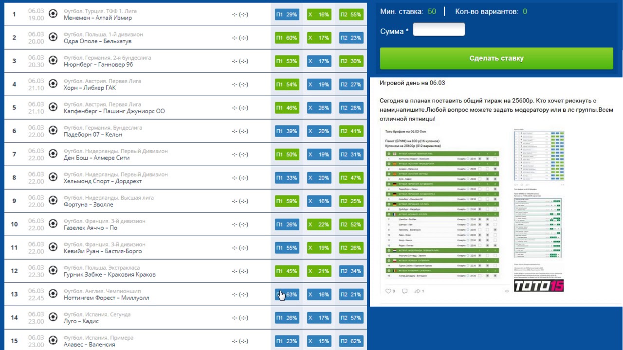Toggle П1 60% for Одра Ополе – Бельхатув

[x=287, y=38]
